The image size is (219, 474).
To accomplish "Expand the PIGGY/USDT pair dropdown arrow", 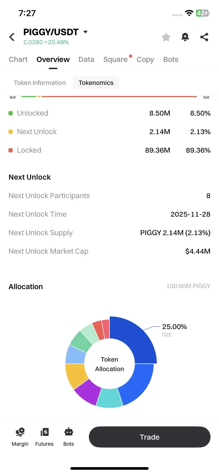I will pos(85,32).
